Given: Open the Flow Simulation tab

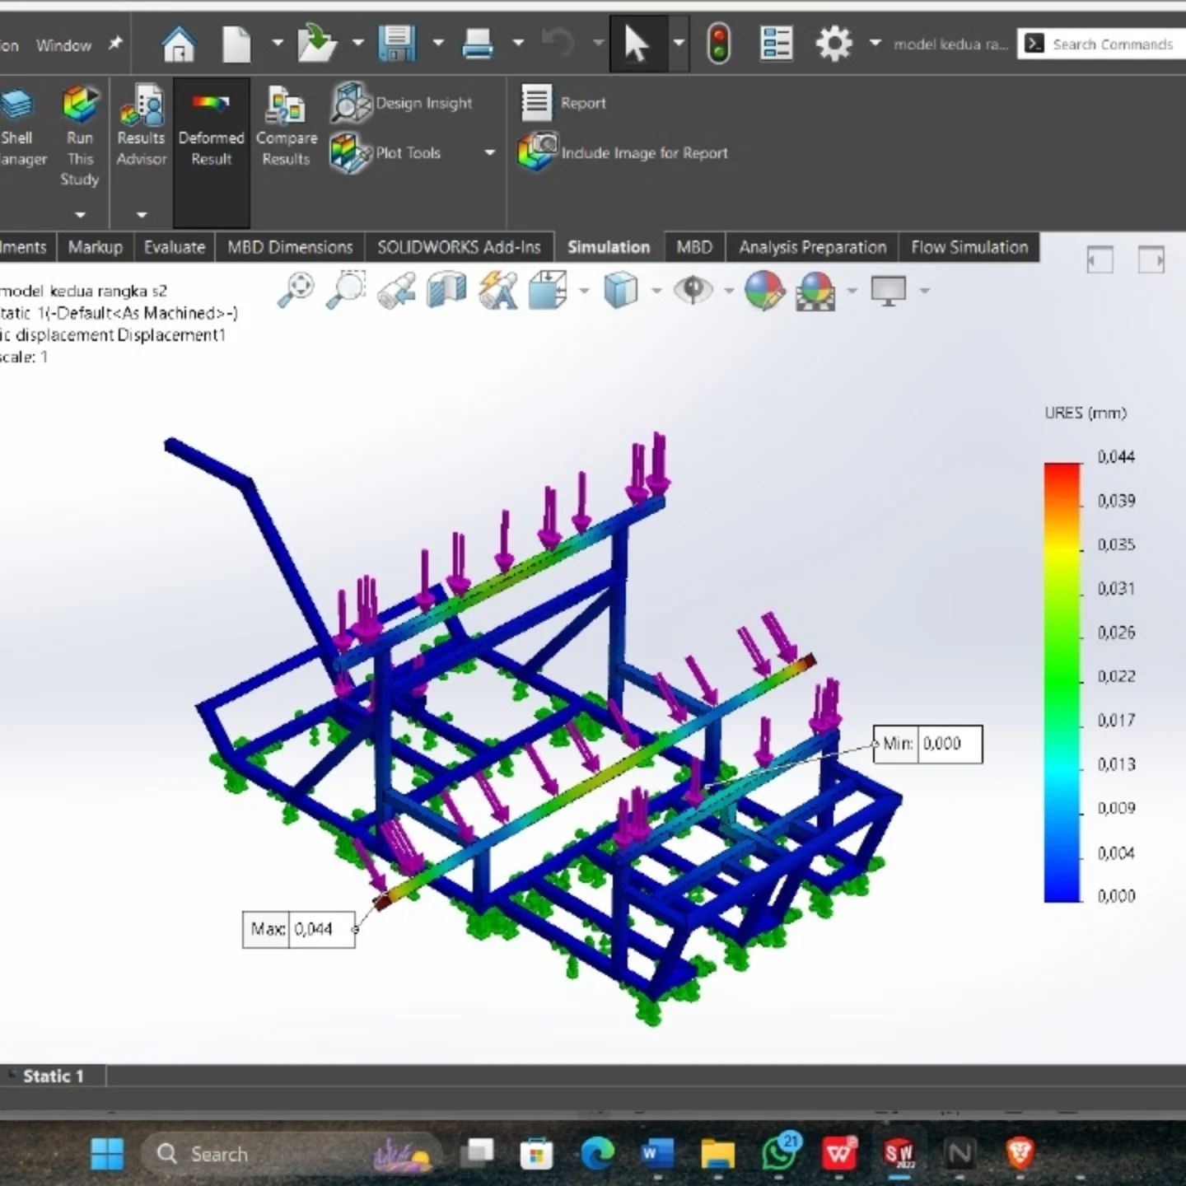Looking at the screenshot, I should pos(969,247).
